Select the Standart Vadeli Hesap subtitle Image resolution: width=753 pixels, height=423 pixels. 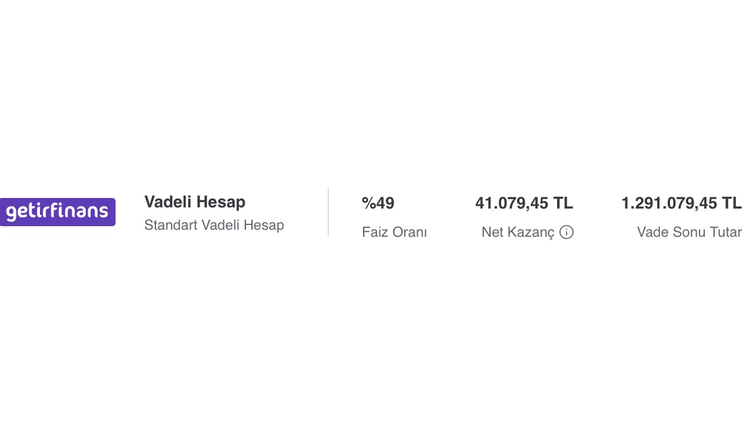(214, 225)
